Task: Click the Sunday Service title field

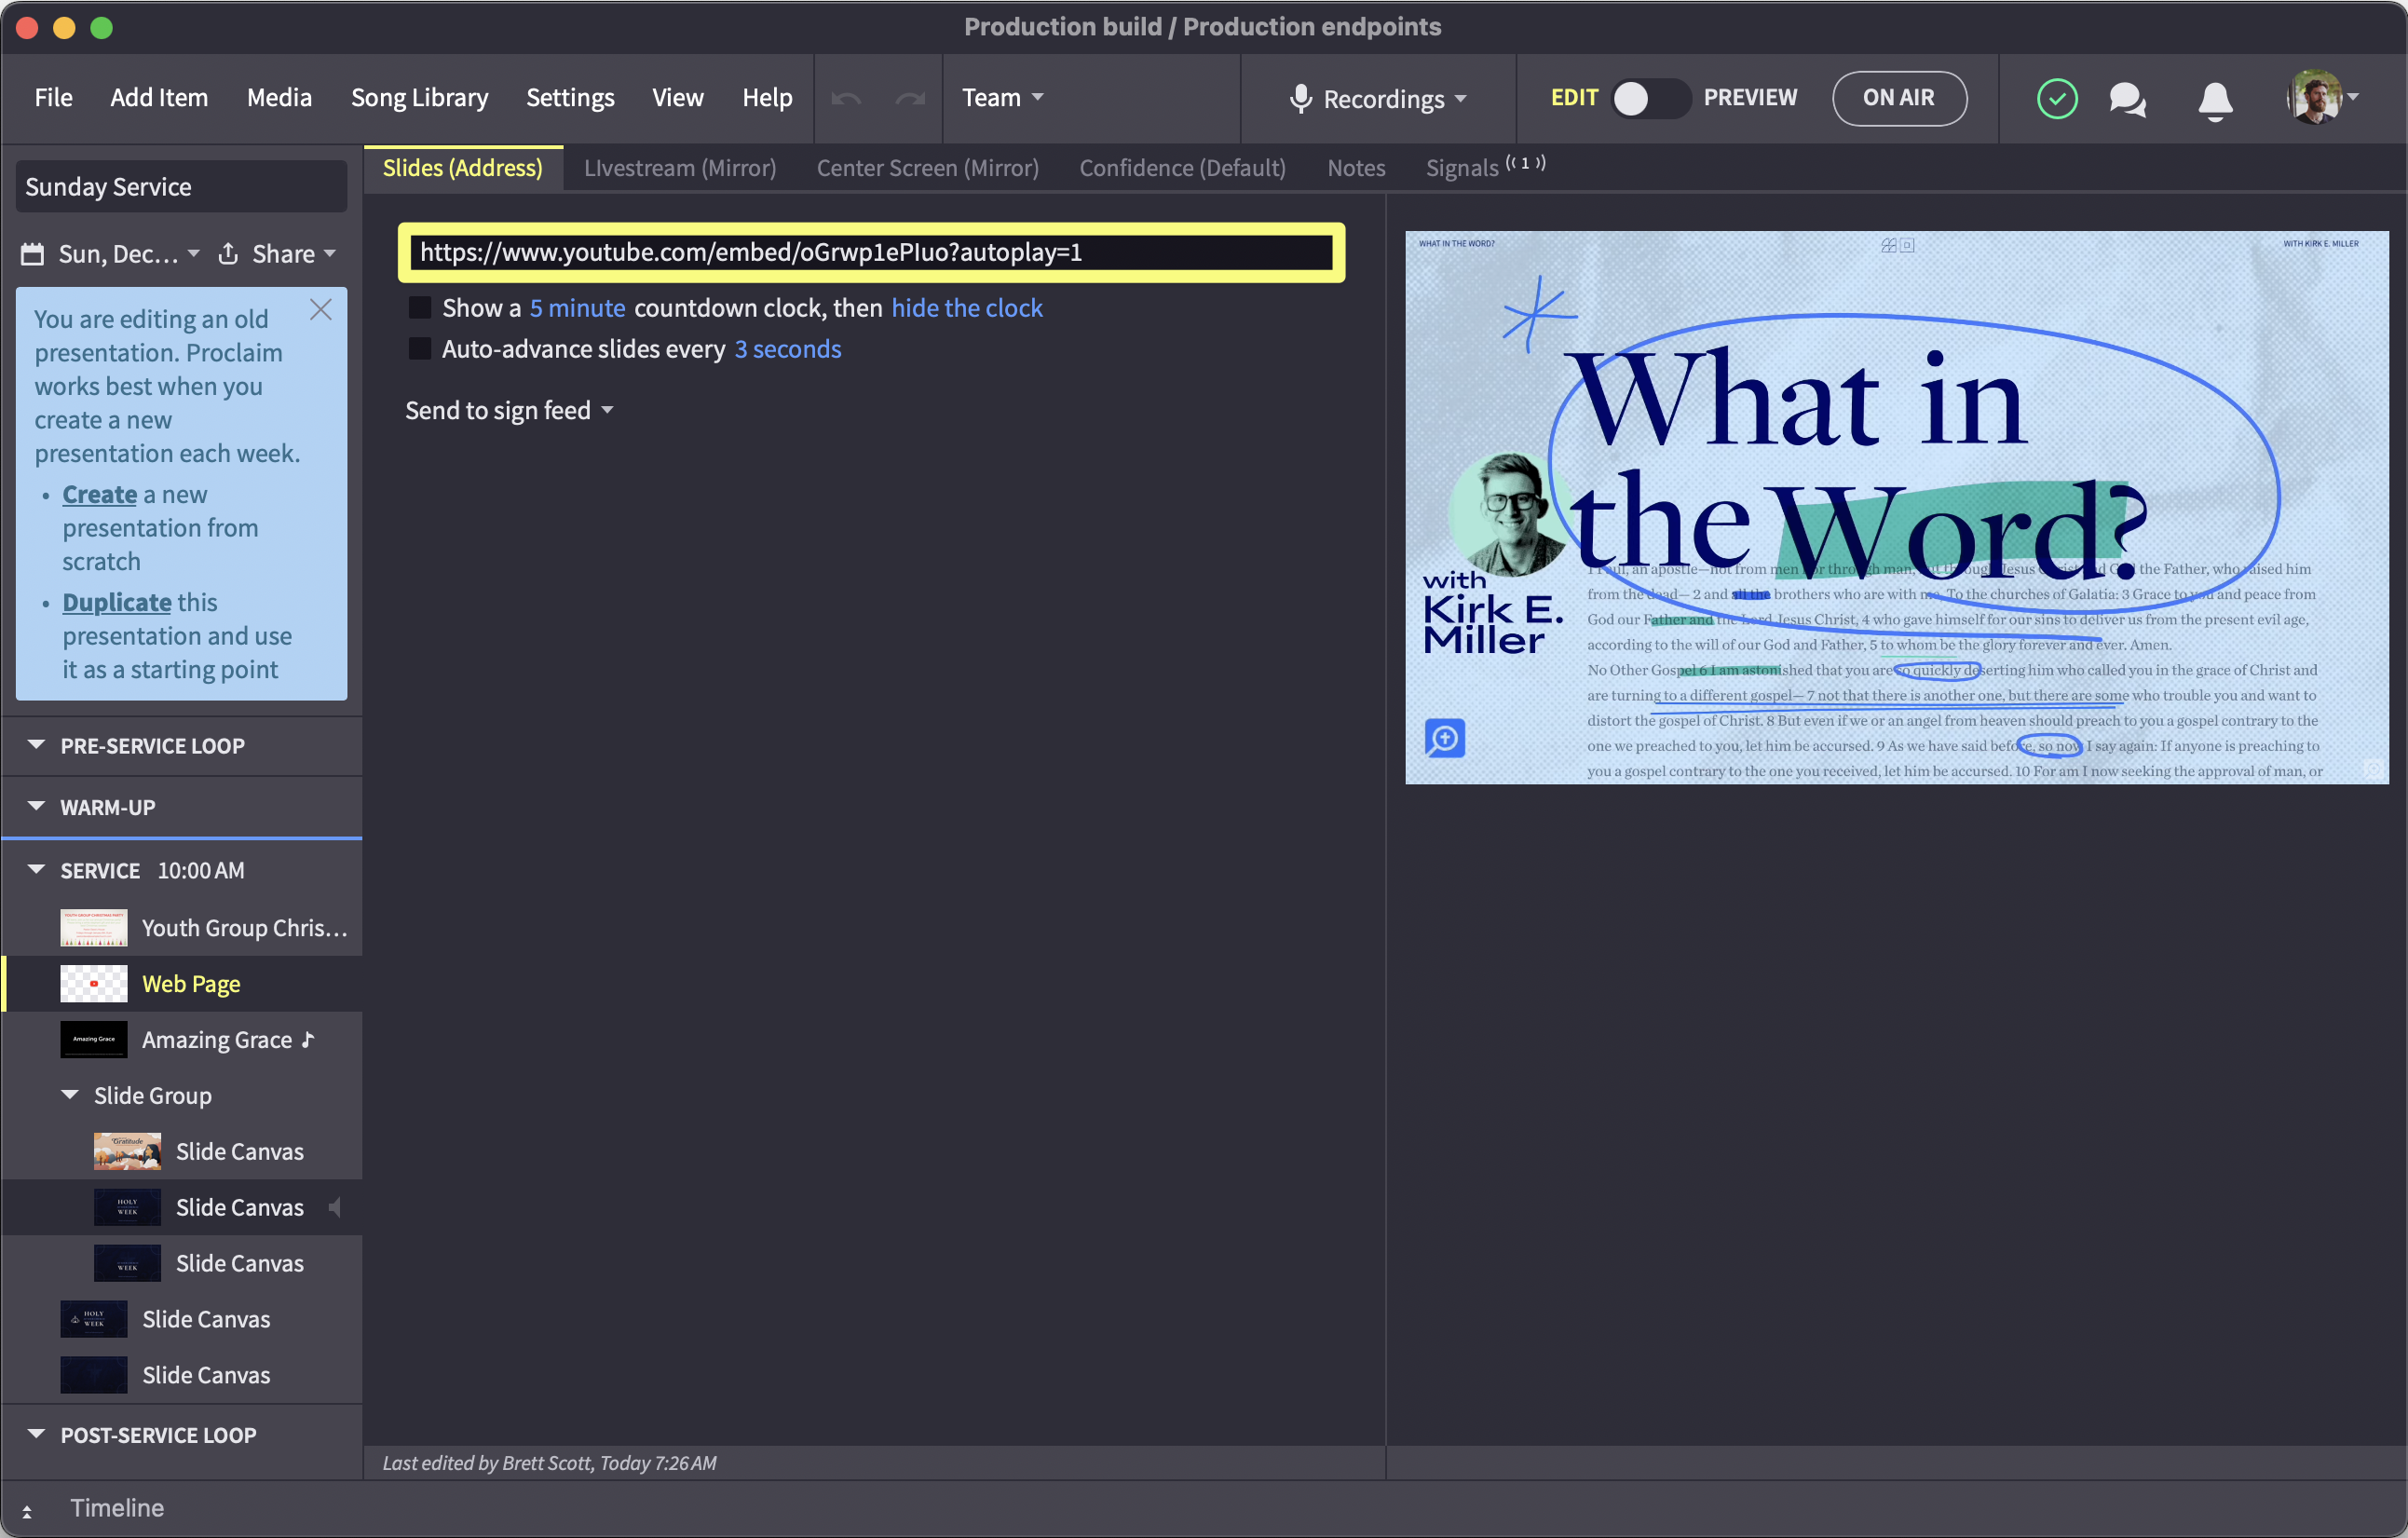Action: point(181,186)
